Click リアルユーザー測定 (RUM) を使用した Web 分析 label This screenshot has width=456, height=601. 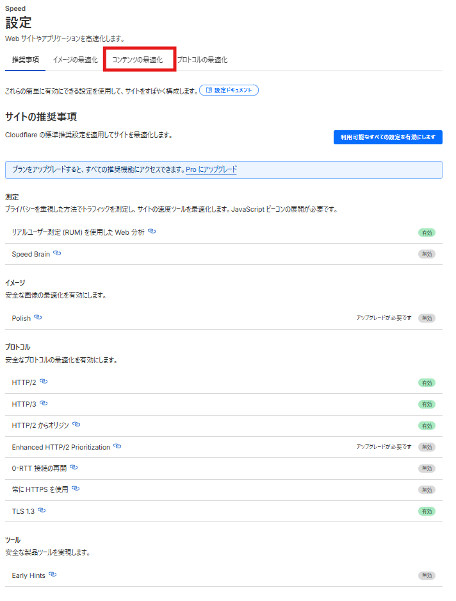(x=78, y=232)
